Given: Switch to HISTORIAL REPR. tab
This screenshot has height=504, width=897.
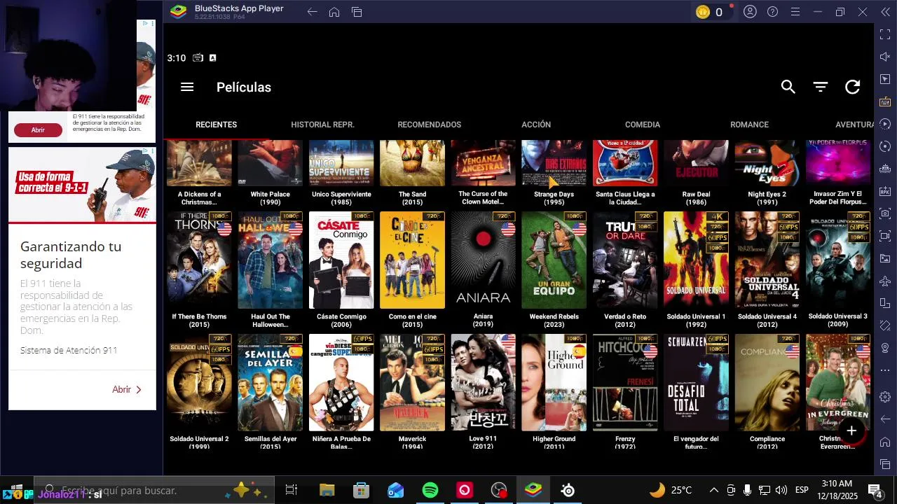Looking at the screenshot, I should pos(322,125).
